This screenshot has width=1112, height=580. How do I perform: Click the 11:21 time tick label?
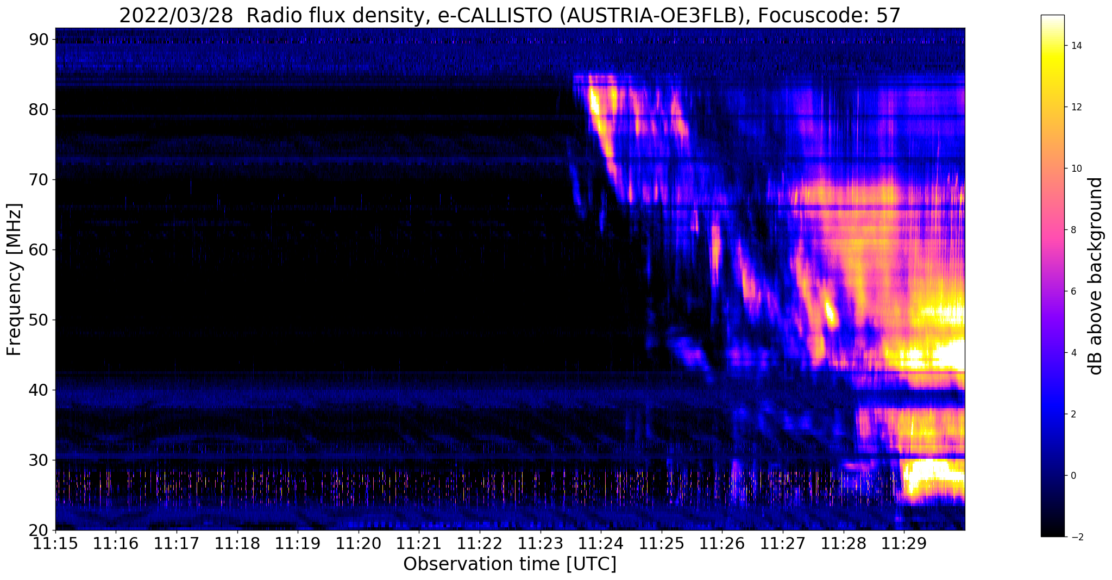[419, 543]
